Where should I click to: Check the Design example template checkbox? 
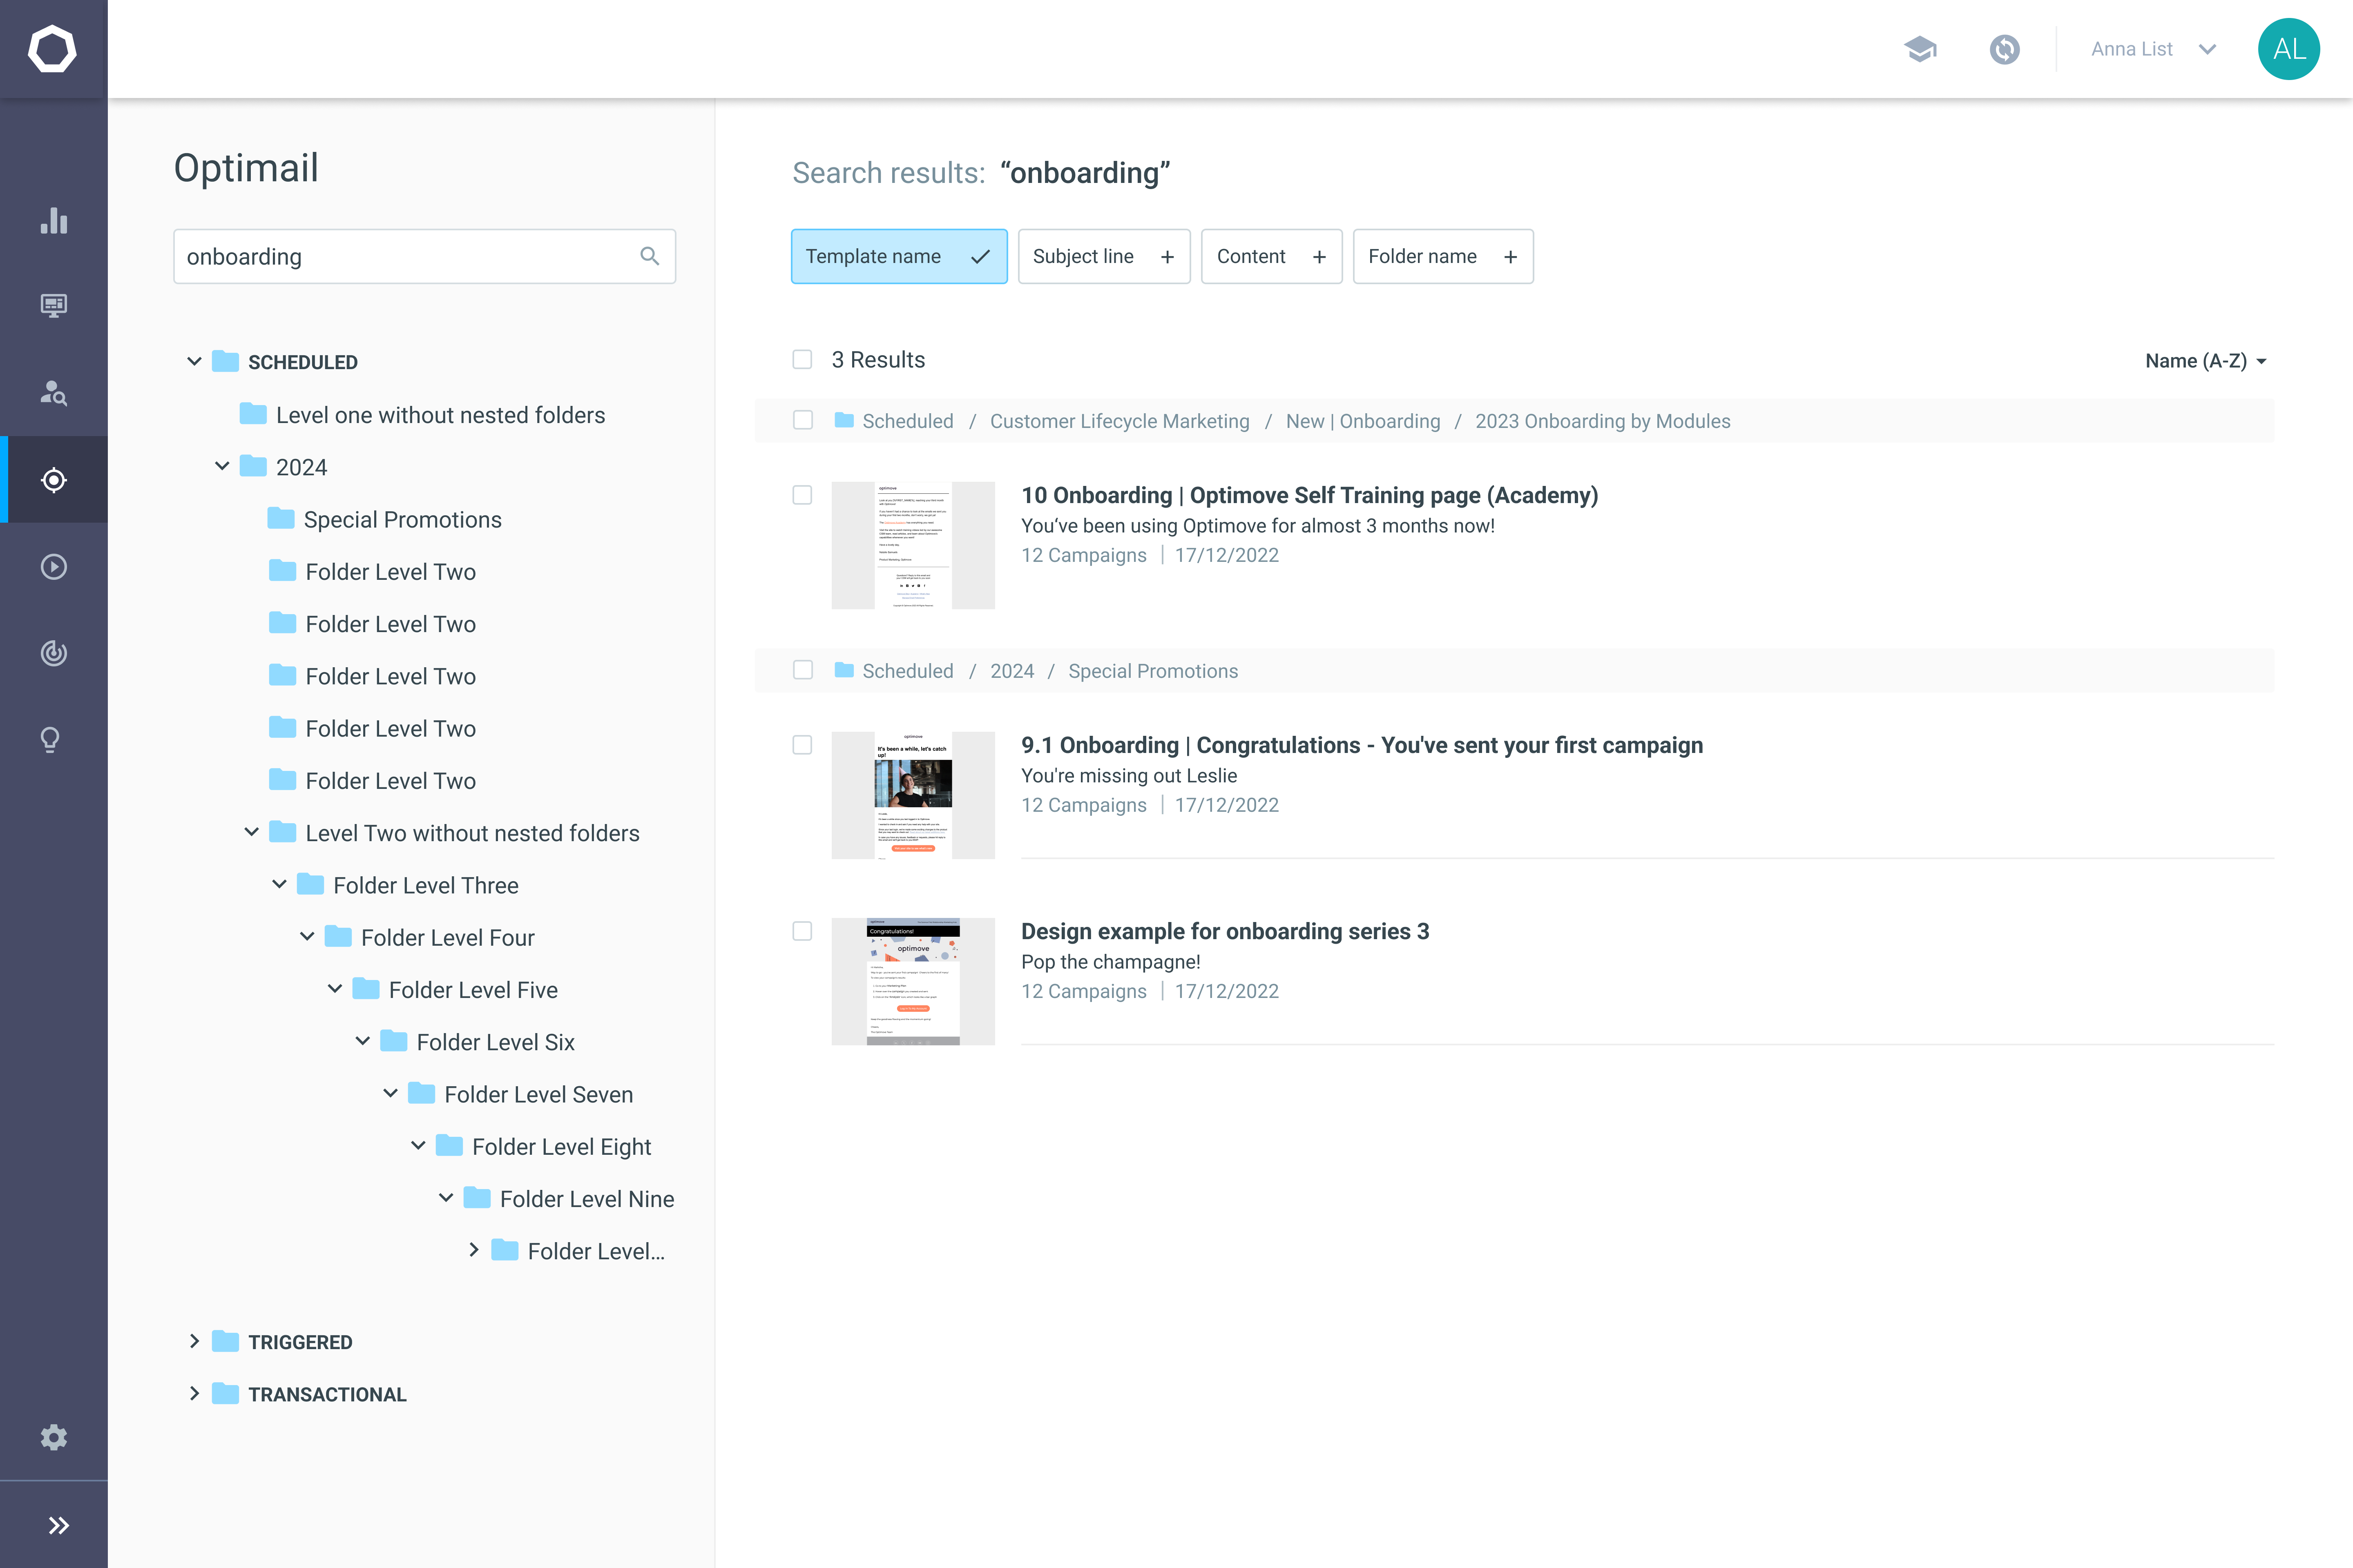(x=802, y=931)
